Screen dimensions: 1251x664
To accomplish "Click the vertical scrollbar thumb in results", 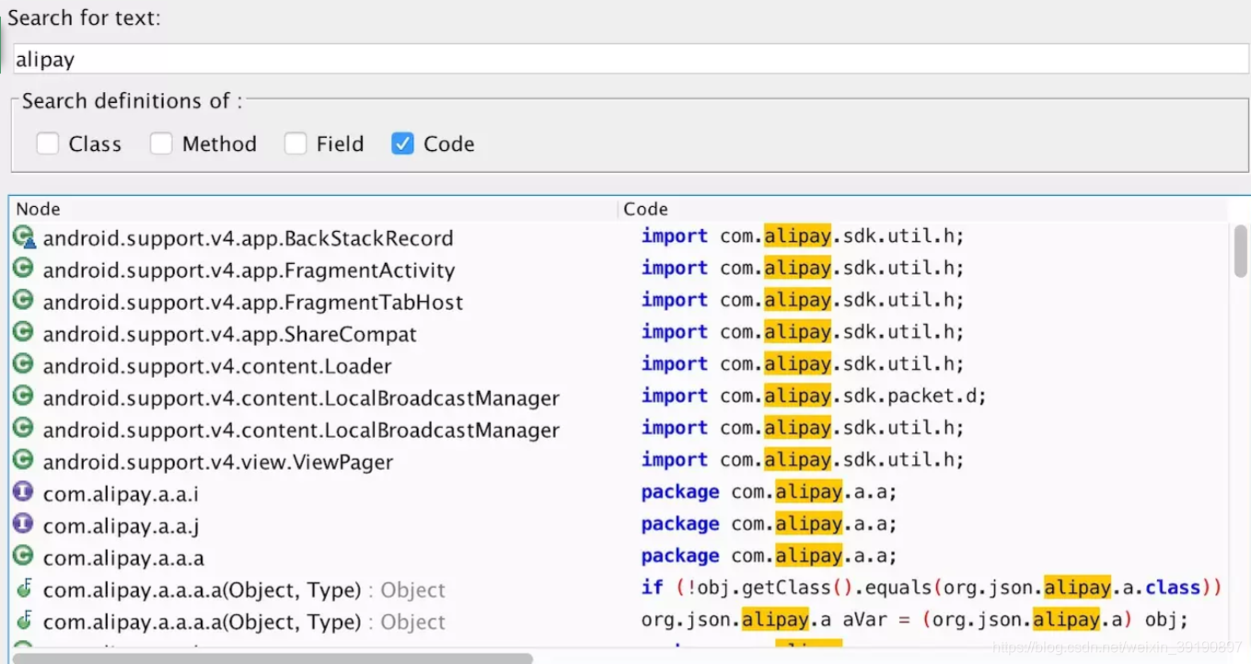I will point(1241,250).
